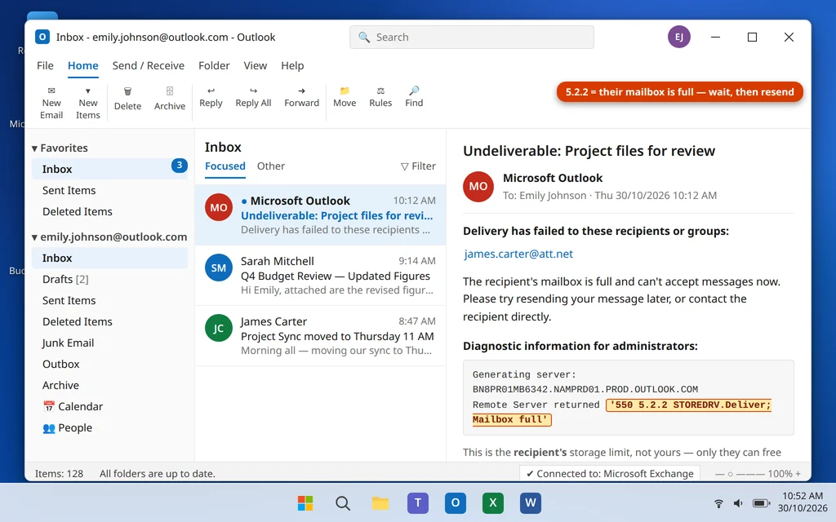Delete the selected message

[x=127, y=99]
